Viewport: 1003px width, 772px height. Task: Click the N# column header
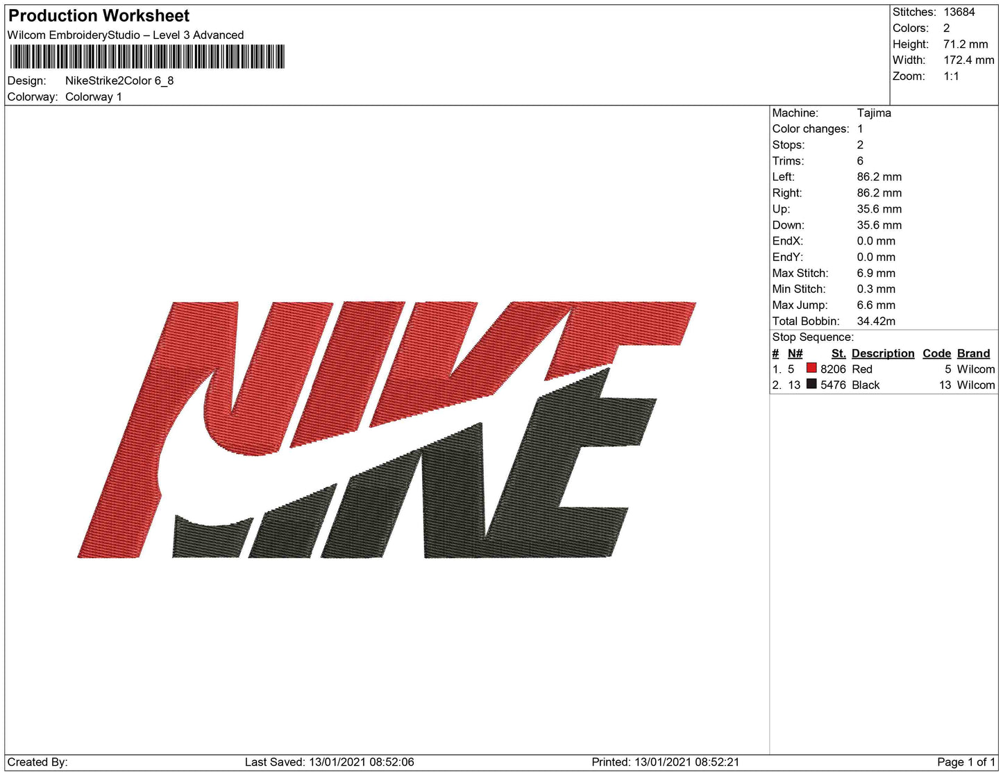coord(795,353)
